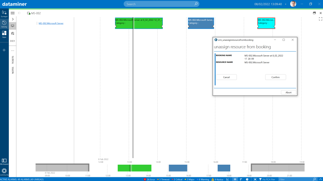Click the Abort button
323x181 pixels.
[288, 92]
